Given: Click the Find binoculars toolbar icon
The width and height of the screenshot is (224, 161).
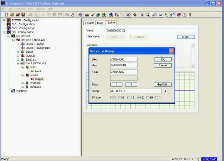Looking at the screenshot, I should click(67, 14).
